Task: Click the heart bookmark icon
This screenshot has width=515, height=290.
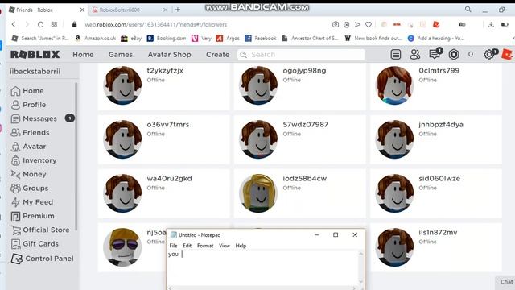Action: [x=369, y=24]
